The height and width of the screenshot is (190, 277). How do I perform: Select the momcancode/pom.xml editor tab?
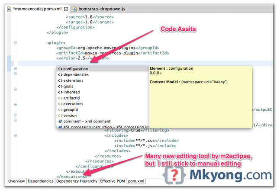(38, 9)
